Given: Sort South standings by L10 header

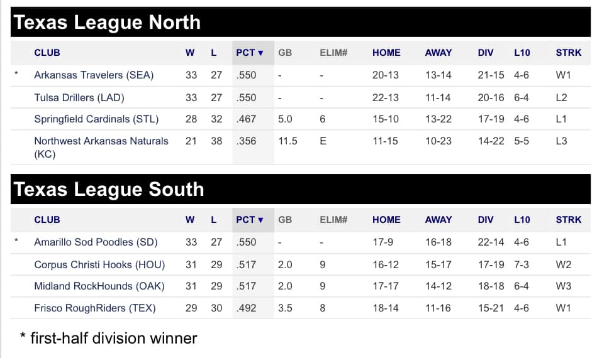Looking at the screenshot, I should click(x=522, y=220).
